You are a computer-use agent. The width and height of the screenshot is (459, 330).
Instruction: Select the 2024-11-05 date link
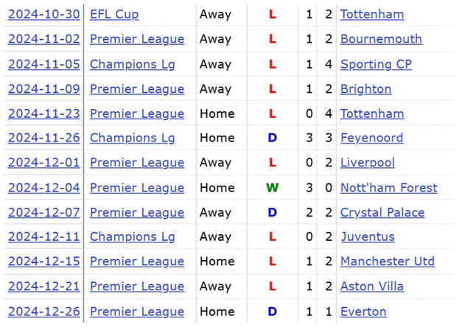(43, 64)
